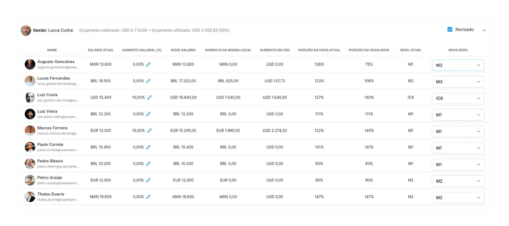Open Novo Nível dropdown for Pietro Araújo
This screenshot has width=509, height=226.
(458, 181)
